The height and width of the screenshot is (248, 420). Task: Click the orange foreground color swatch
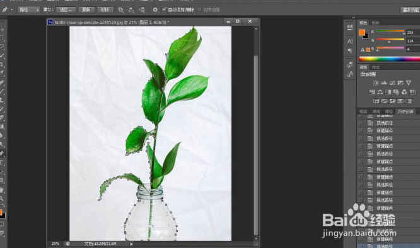tap(362, 32)
